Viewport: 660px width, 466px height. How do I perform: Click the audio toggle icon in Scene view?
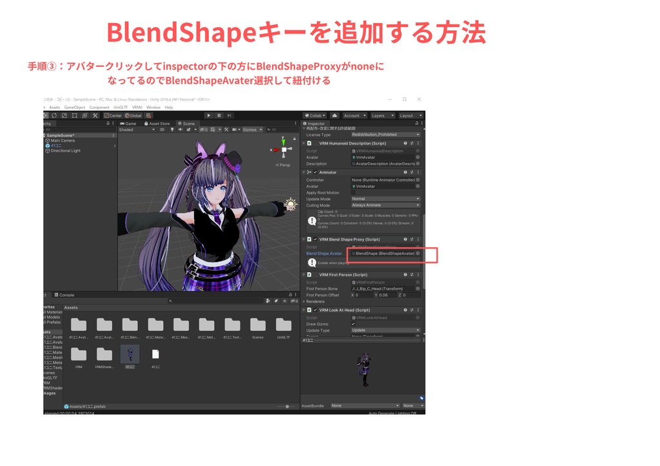[x=180, y=129]
